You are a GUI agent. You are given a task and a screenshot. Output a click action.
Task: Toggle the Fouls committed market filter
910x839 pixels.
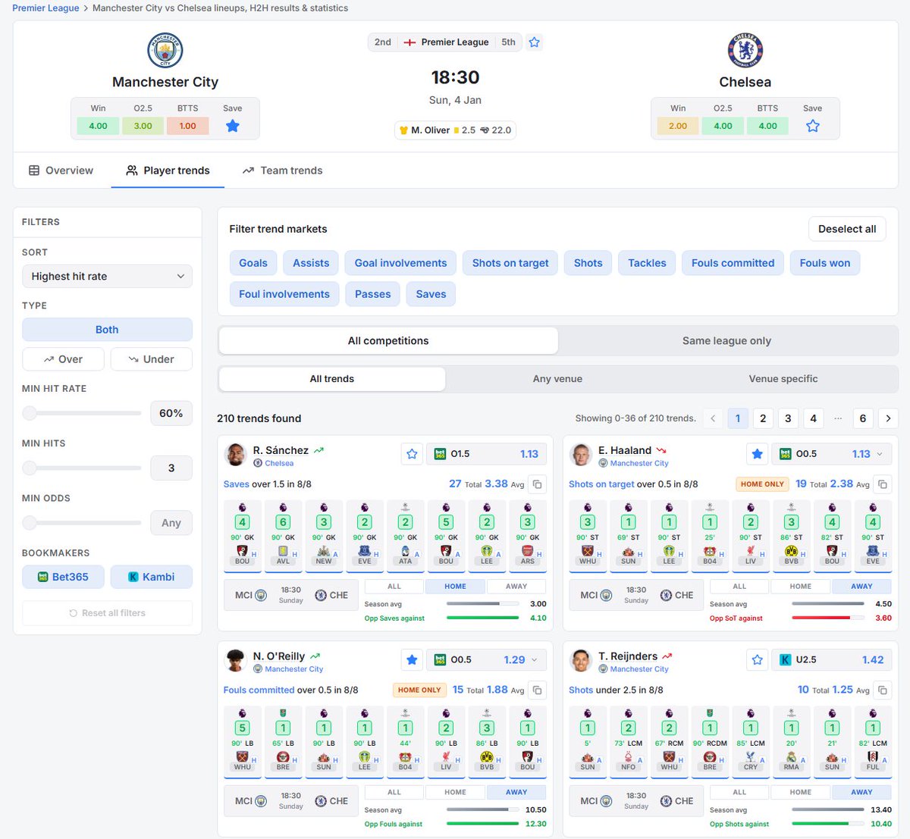click(x=733, y=263)
